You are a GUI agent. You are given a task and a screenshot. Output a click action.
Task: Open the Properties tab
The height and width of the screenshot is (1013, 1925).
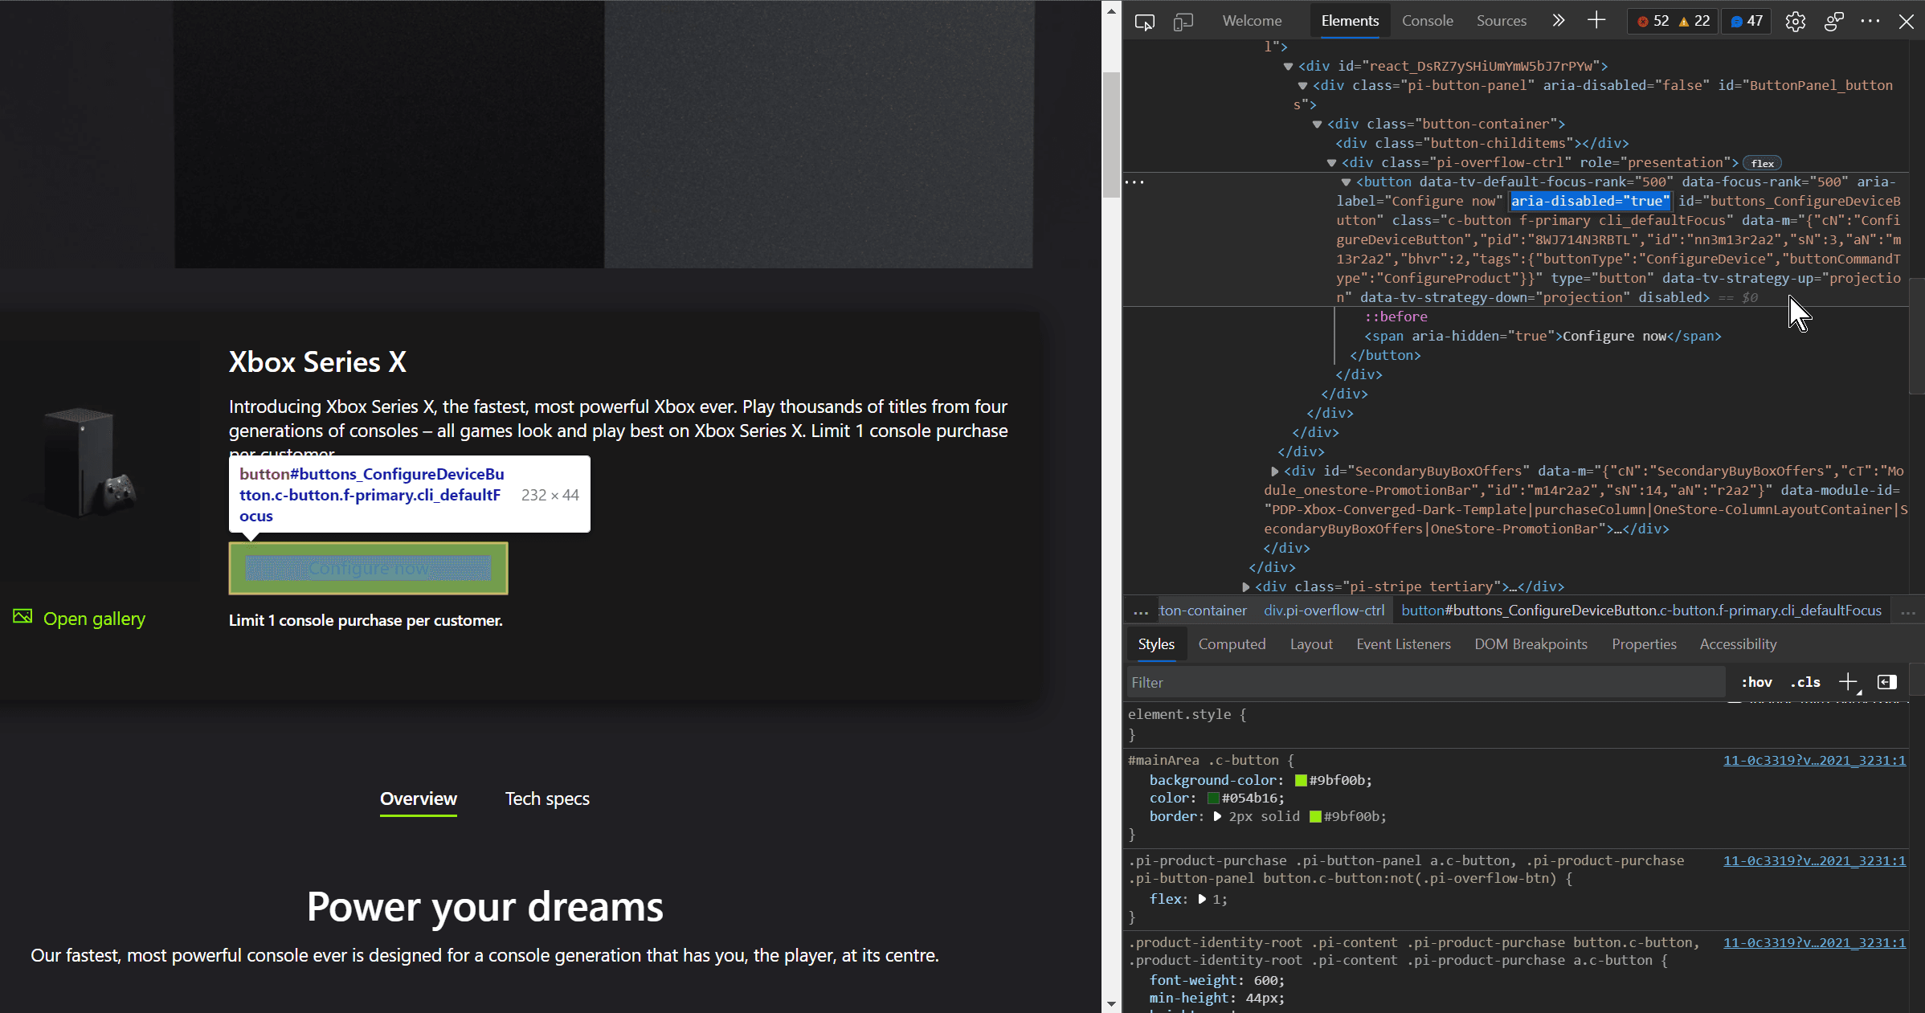coord(1644,644)
